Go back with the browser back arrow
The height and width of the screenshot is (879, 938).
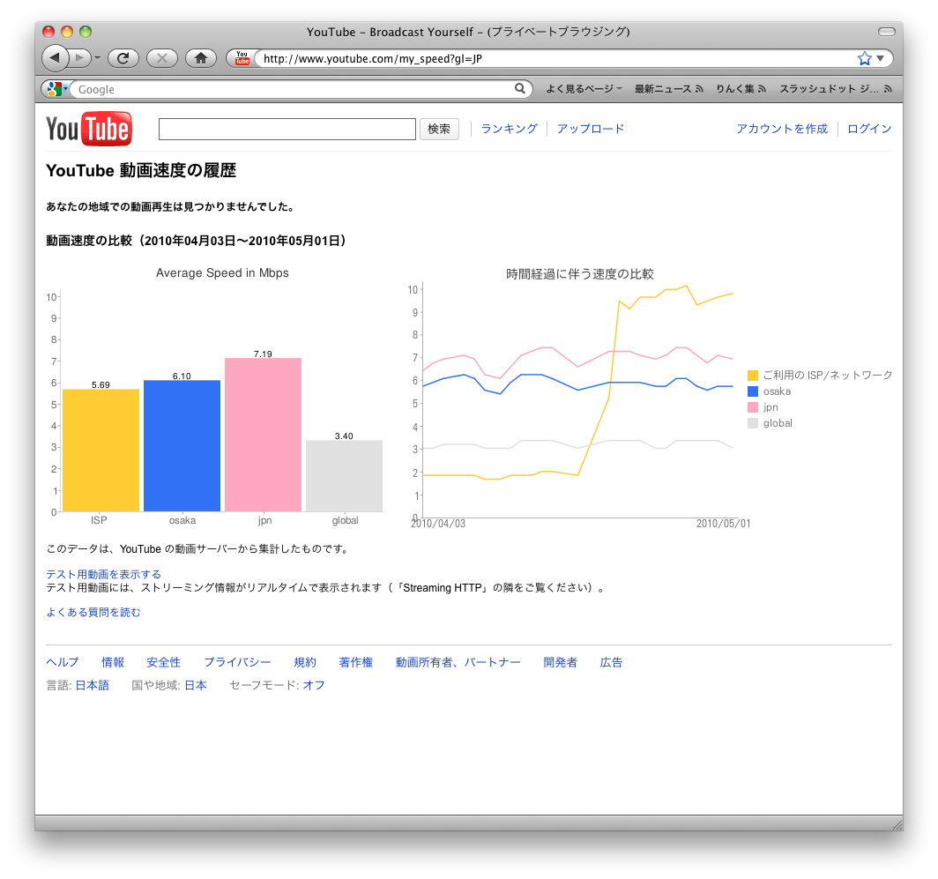pos(55,58)
